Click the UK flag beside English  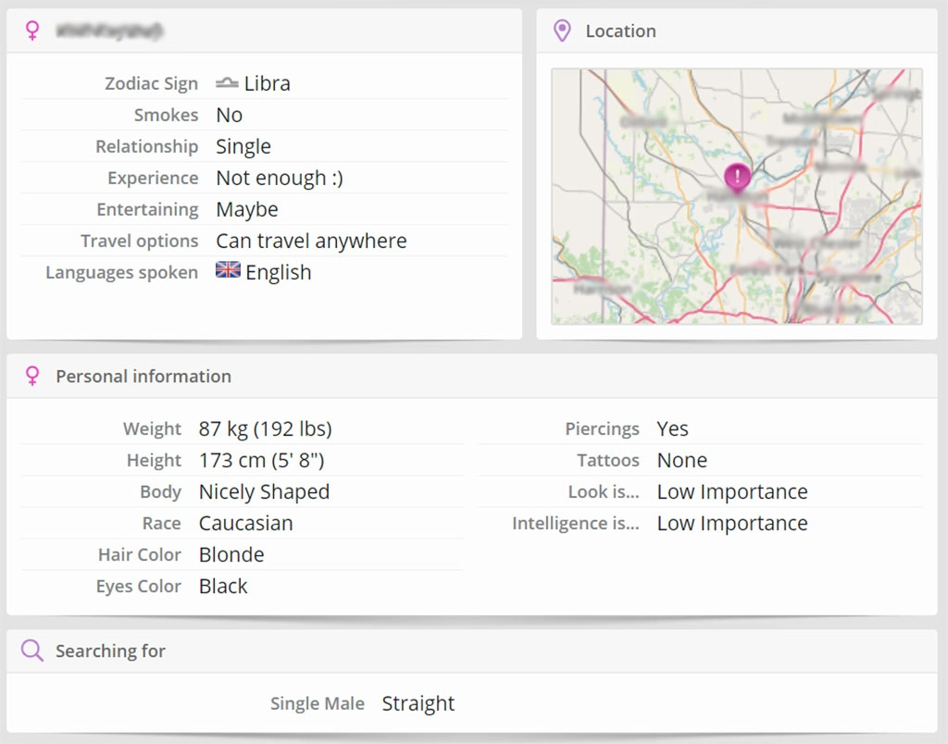click(228, 271)
